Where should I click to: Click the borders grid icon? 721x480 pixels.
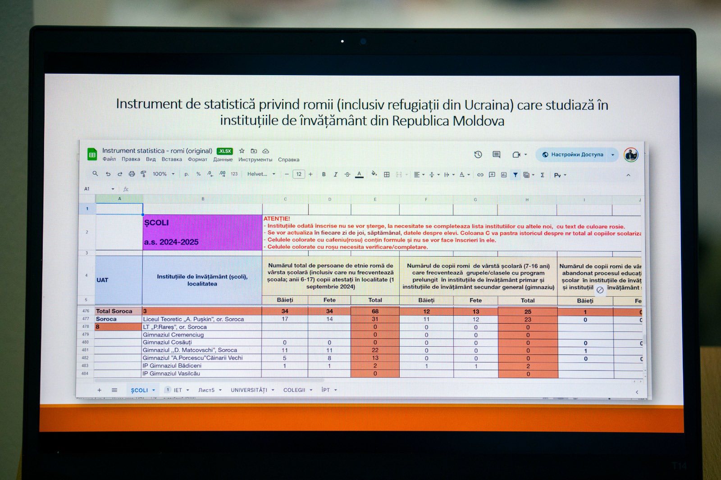pyautogui.click(x=387, y=174)
